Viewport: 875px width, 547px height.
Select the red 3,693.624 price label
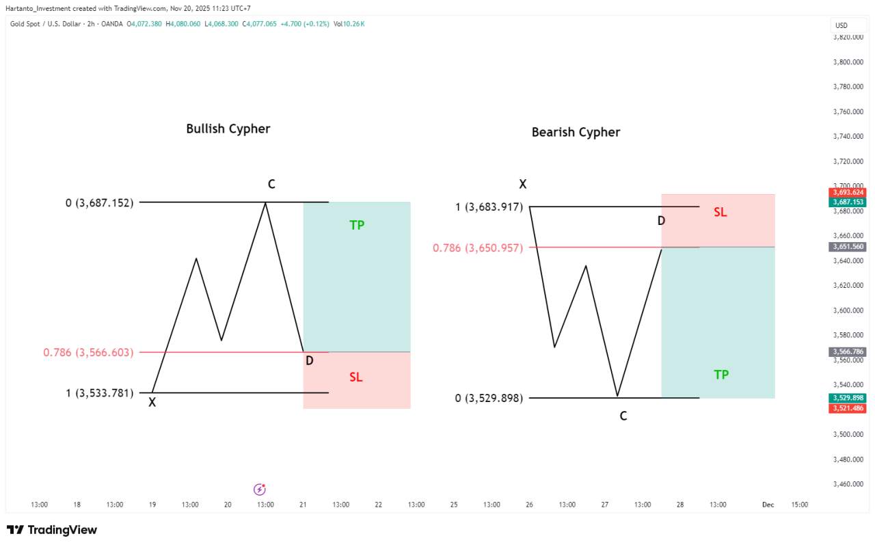tap(848, 192)
